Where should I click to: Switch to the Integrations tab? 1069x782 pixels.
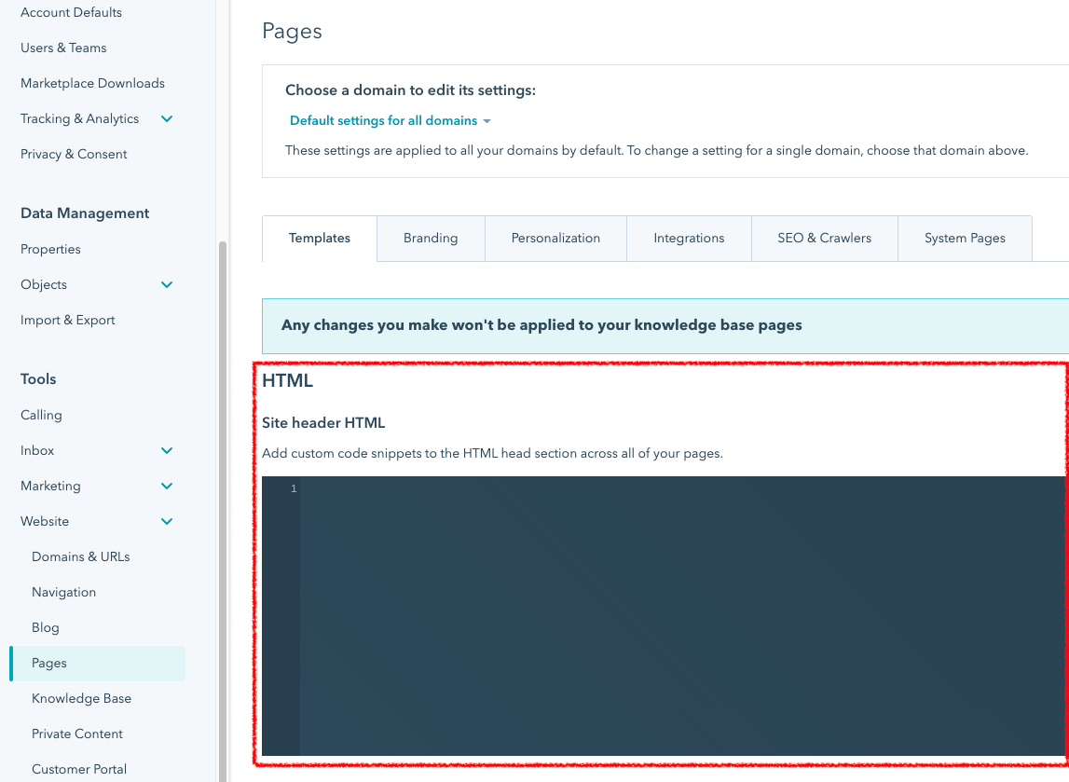click(689, 238)
